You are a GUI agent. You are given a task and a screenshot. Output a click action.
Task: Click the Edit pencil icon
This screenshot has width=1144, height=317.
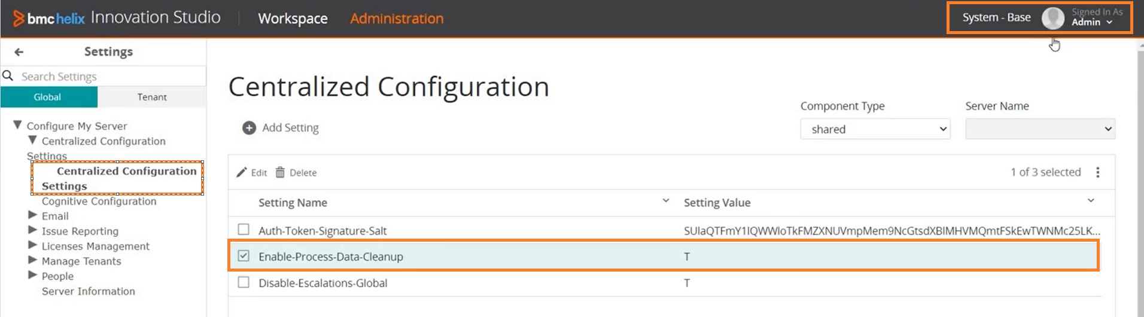(x=242, y=172)
